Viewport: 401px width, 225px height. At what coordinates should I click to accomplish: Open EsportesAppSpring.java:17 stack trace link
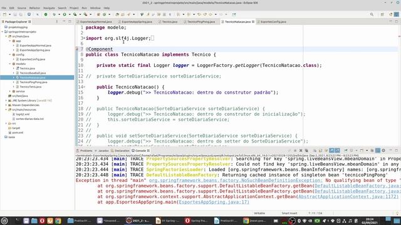click(214, 202)
